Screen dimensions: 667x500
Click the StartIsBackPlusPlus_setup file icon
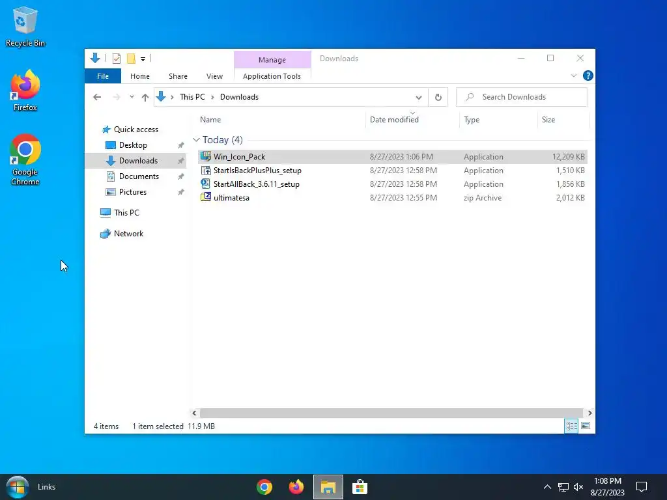205,170
